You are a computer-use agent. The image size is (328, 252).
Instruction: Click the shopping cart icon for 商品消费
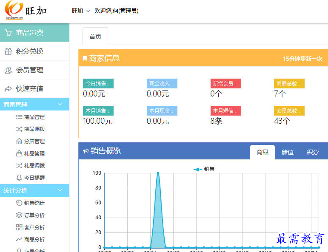point(8,33)
